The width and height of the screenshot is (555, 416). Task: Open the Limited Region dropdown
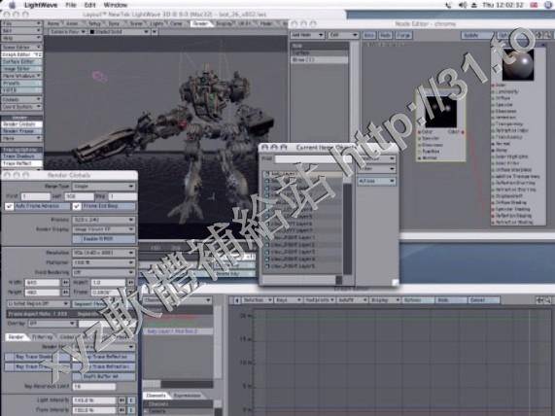pos(38,304)
